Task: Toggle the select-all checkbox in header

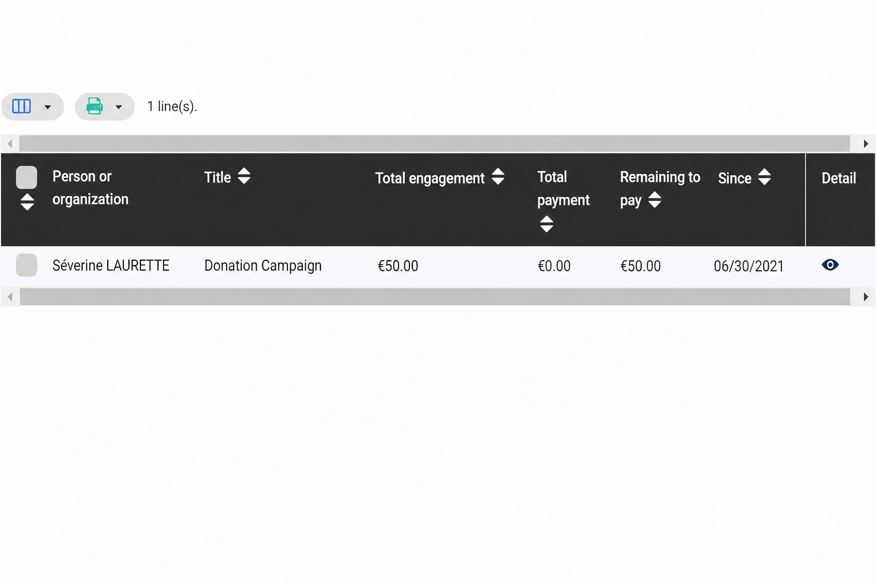Action: coord(27,177)
